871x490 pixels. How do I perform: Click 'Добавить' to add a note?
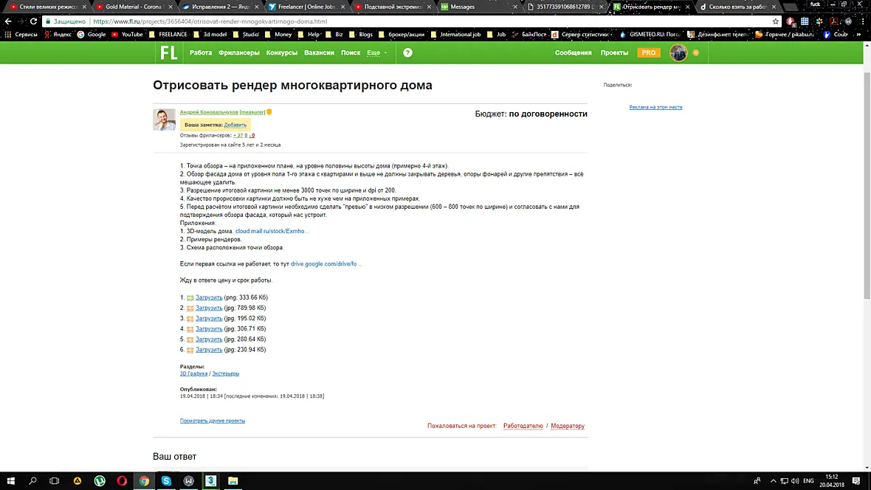pos(235,125)
